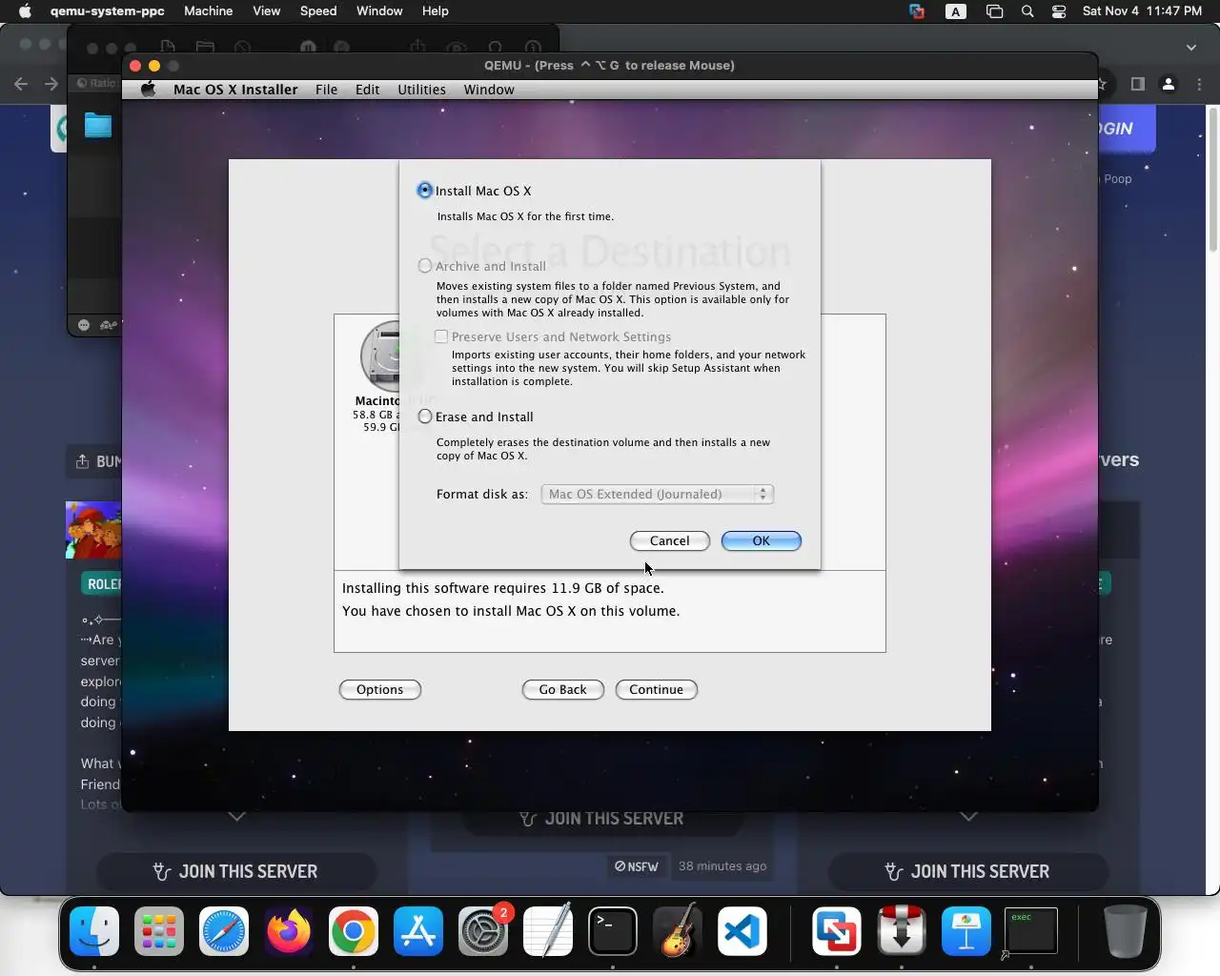Open Control Center in menu bar
1220x976 pixels.
tap(1059, 11)
